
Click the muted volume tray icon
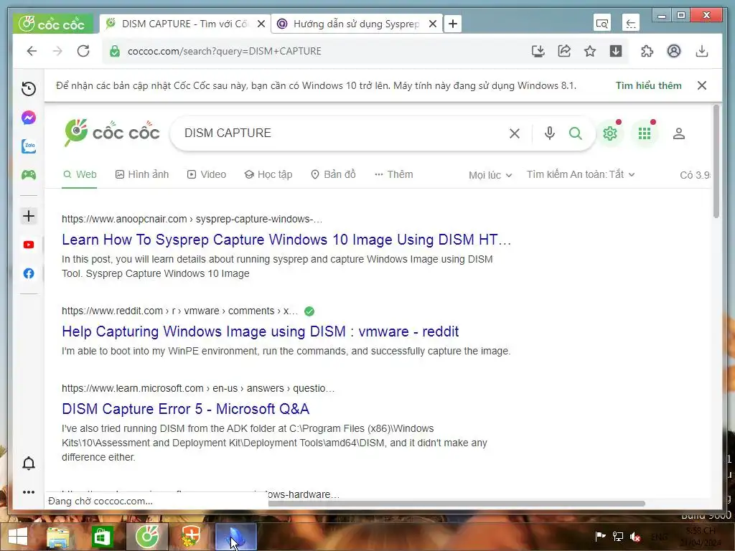(x=636, y=537)
